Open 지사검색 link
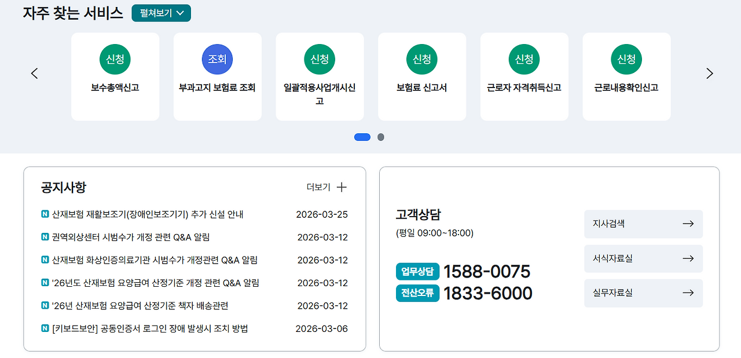Viewport: 741px width, 358px height. click(x=643, y=224)
